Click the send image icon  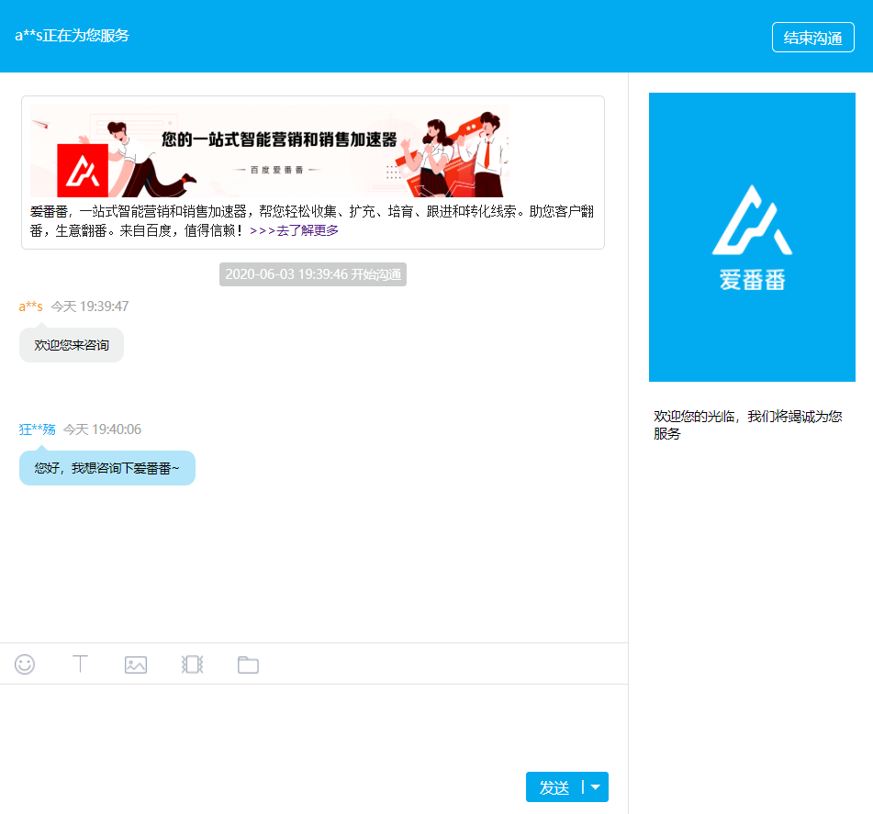[136, 664]
